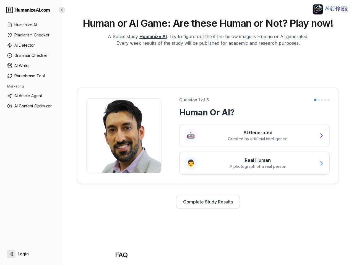Click the Human Or AI? heading
This screenshot has width=354, height=265.
pyautogui.click(x=207, y=112)
